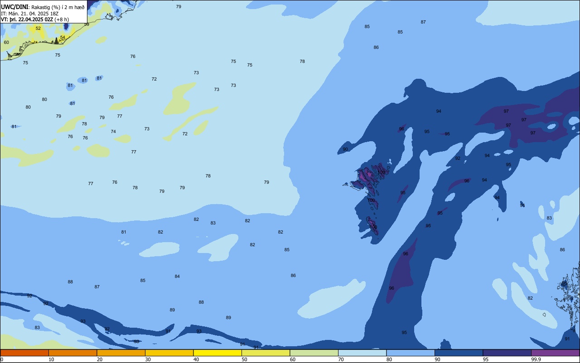The image size is (580, 363).
Task: Choose the 30–40 amber legend band
Action: (169, 353)
